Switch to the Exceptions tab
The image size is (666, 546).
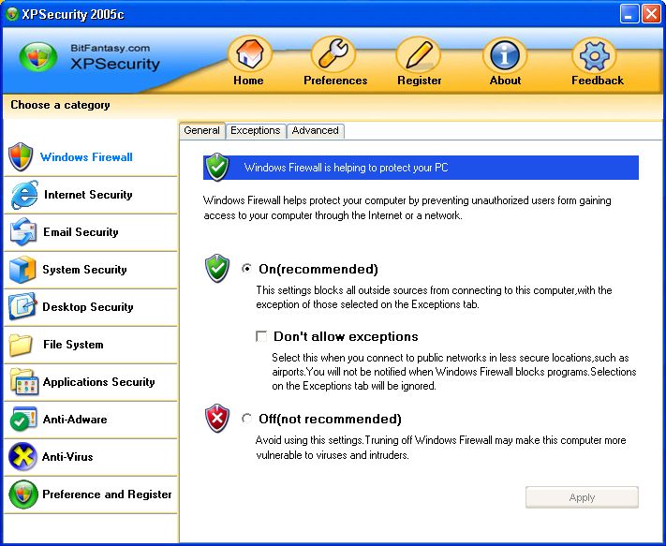click(256, 131)
